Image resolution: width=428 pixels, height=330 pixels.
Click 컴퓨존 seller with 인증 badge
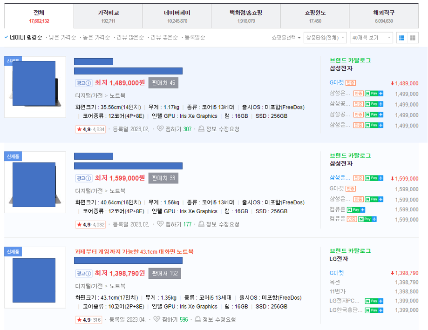pyautogui.click(x=337, y=219)
